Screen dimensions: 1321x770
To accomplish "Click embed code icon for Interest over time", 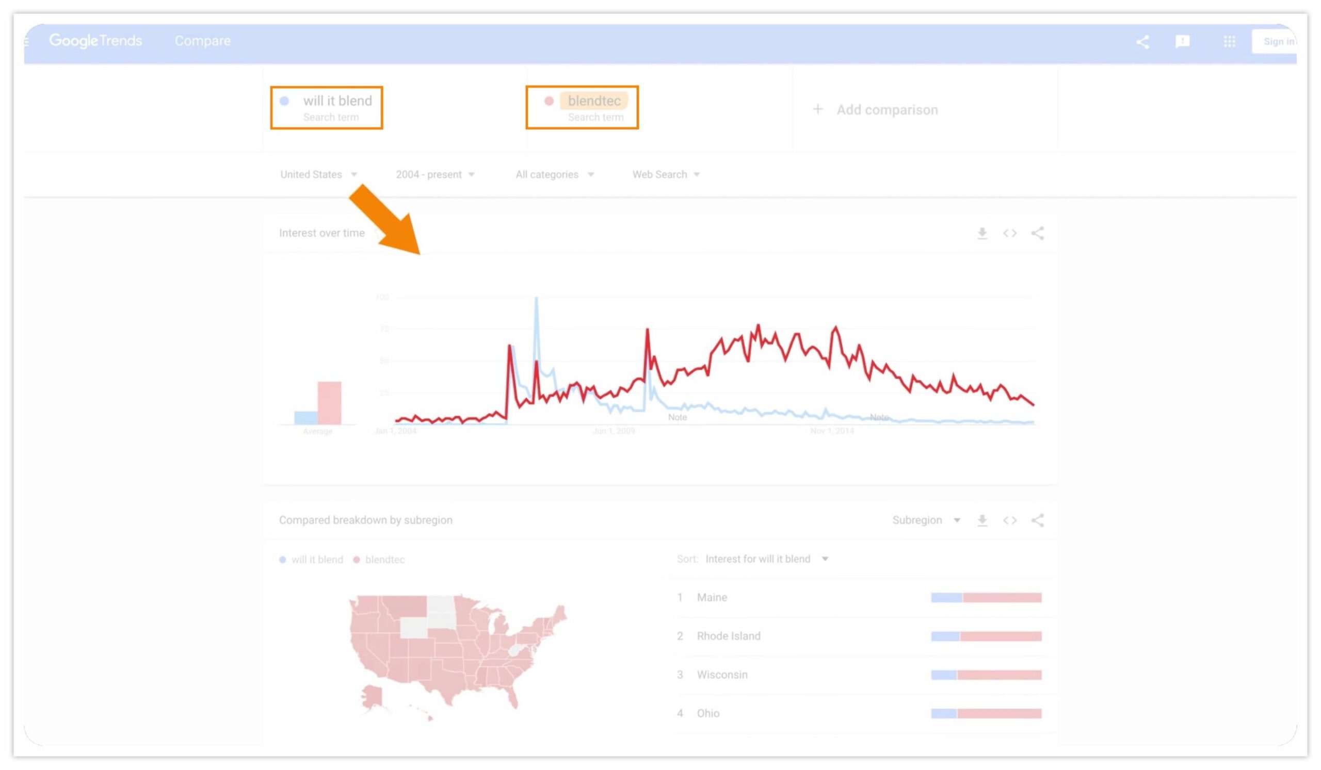I will coord(1010,234).
